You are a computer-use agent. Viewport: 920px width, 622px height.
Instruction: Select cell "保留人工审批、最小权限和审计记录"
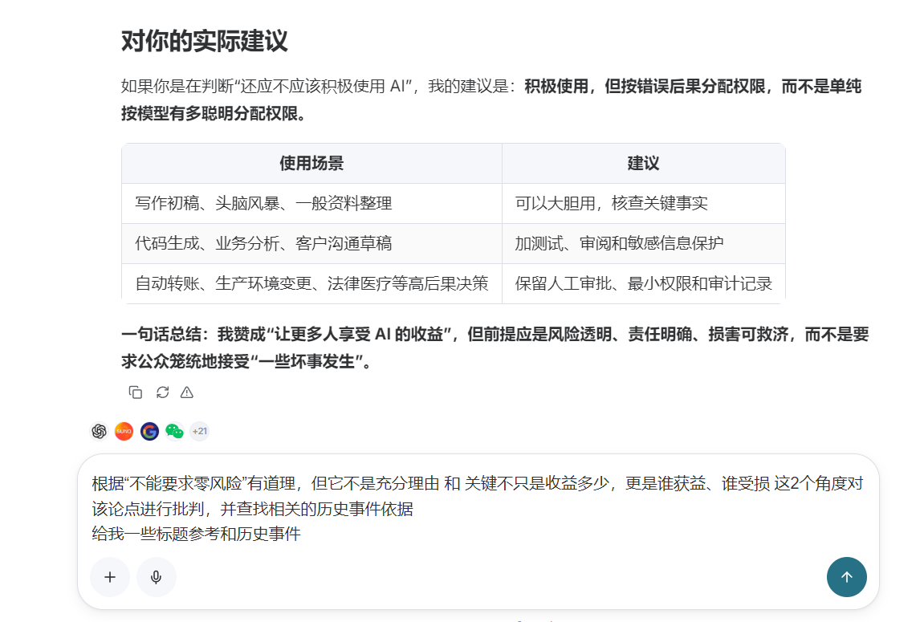tap(644, 284)
